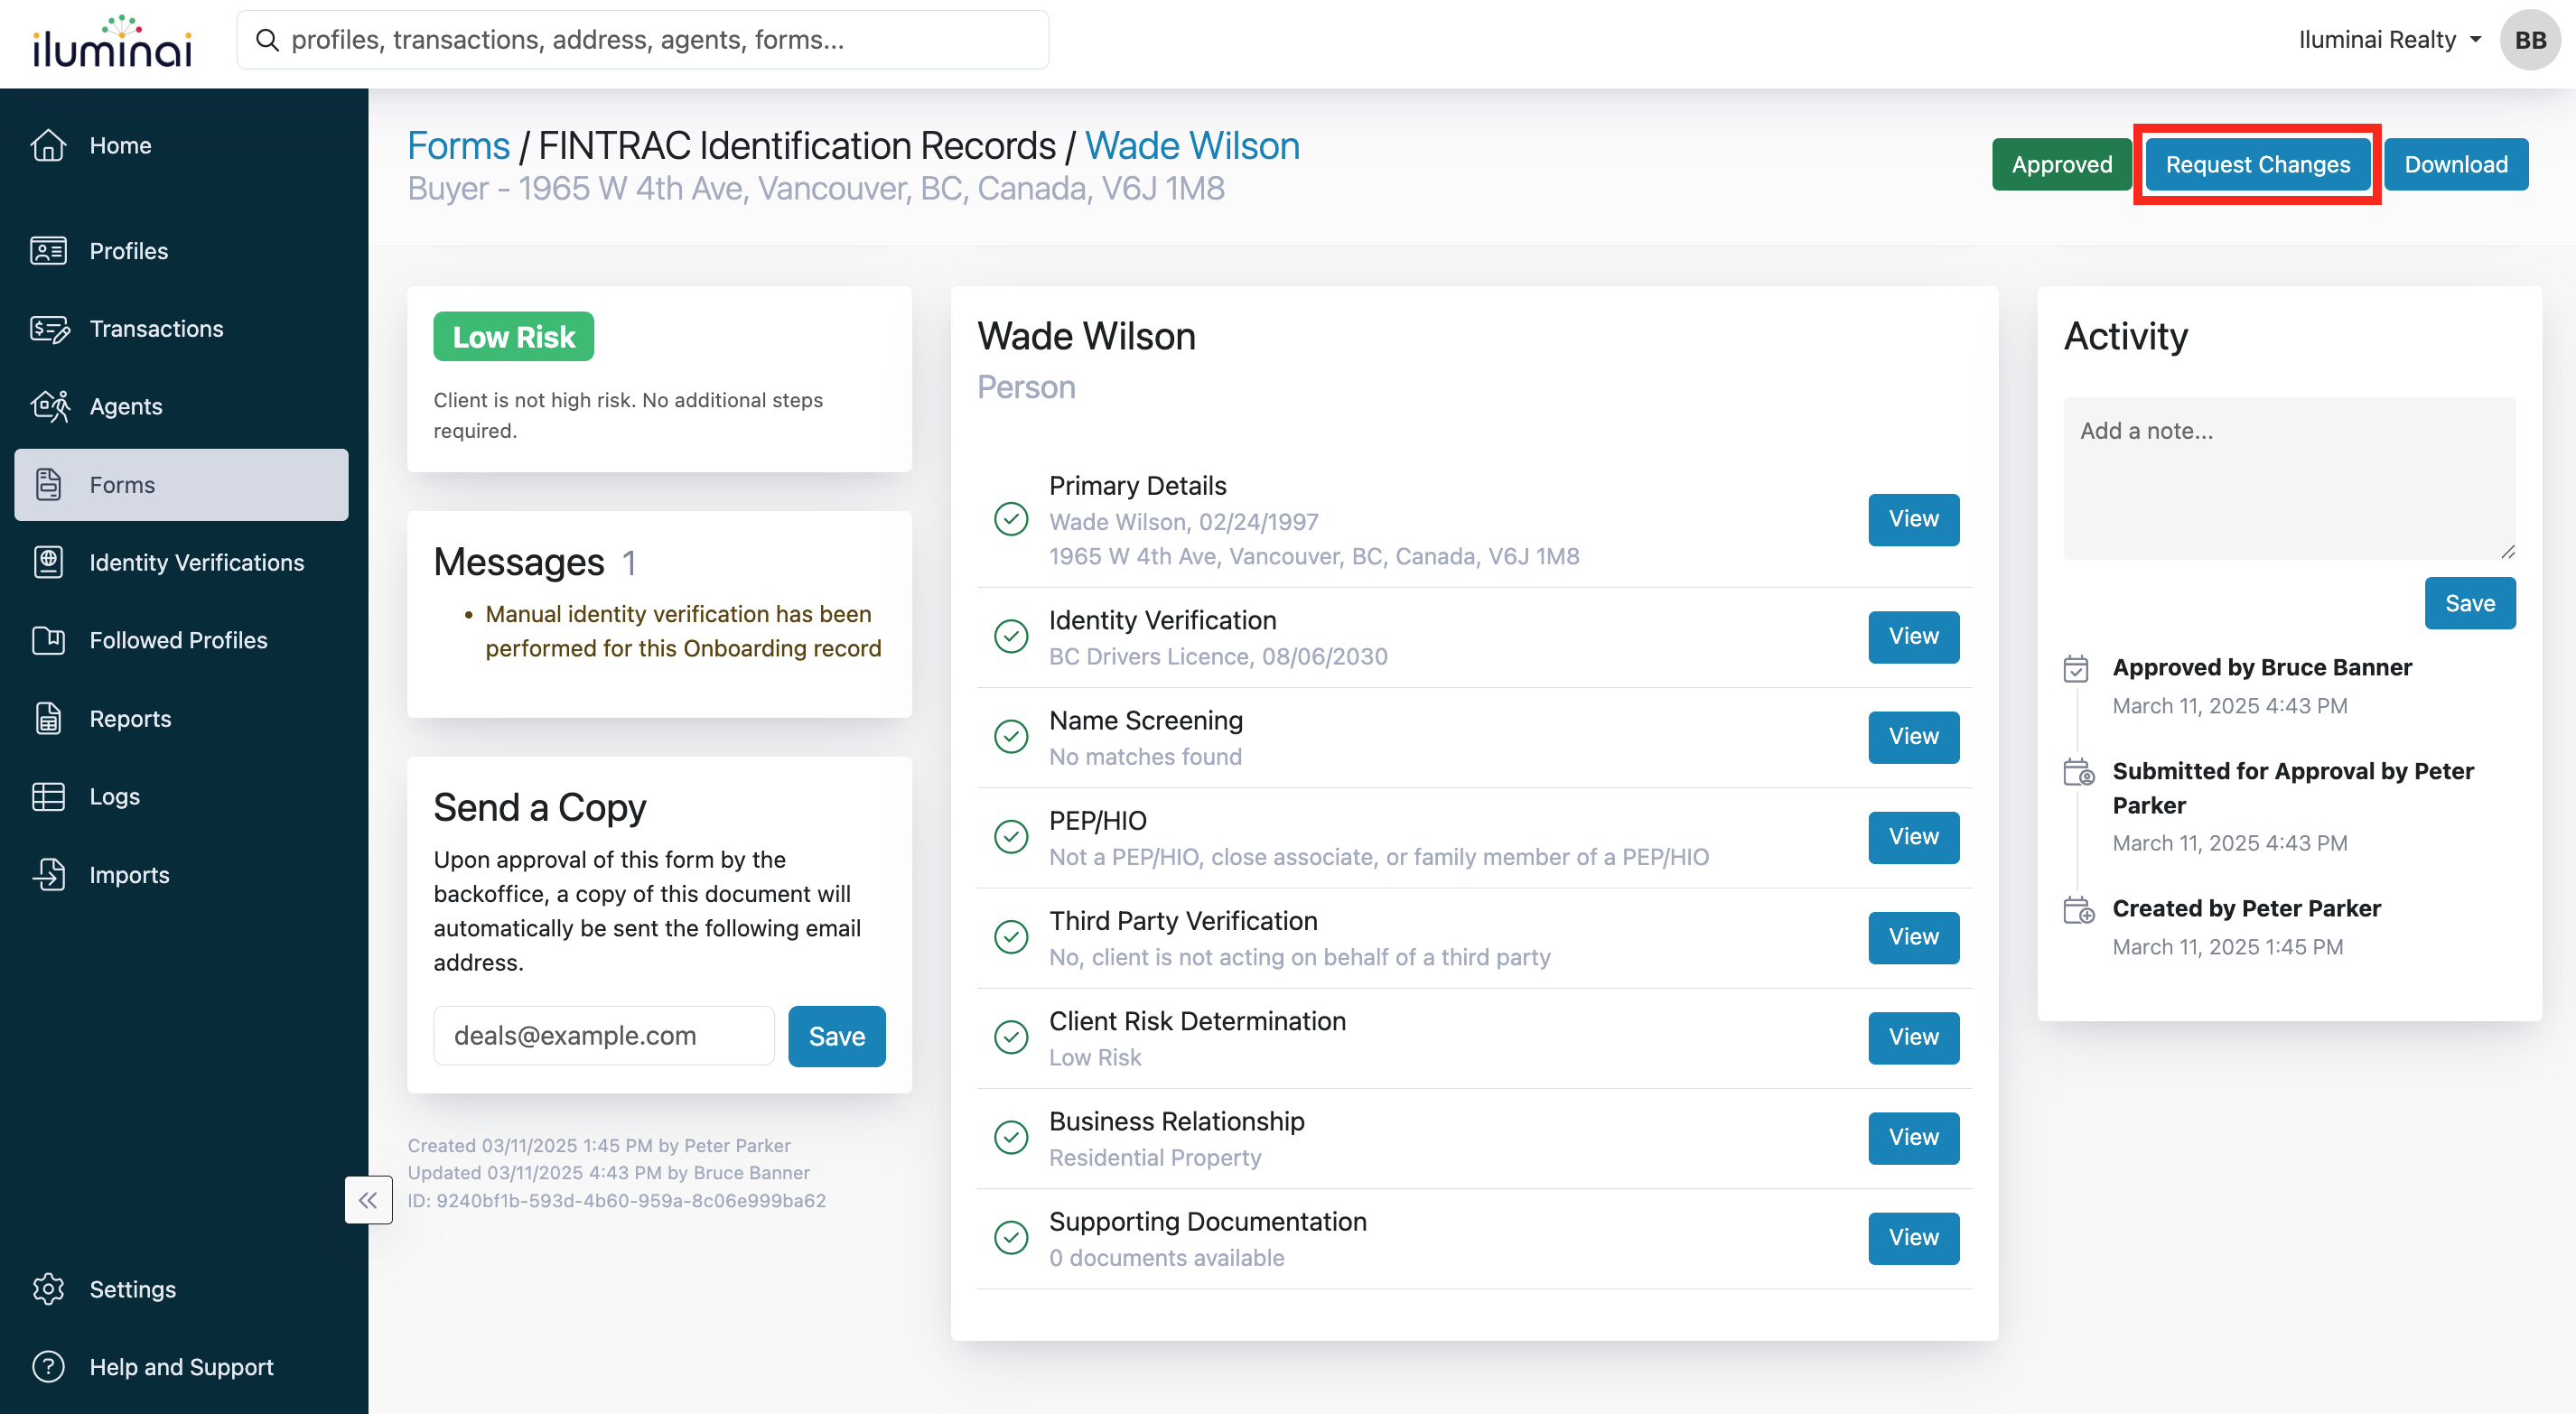Click the Imports sidebar icon
This screenshot has width=2576, height=1414.
coord(48,875)
